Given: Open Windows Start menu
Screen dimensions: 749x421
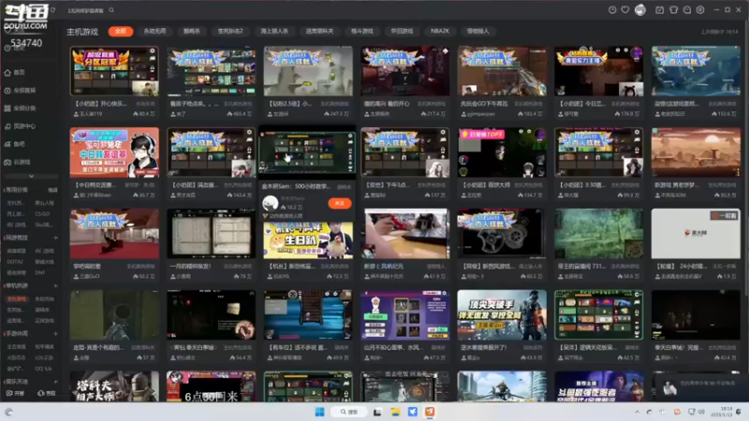Looking at the screenshot, I should (x=319, y=412).
